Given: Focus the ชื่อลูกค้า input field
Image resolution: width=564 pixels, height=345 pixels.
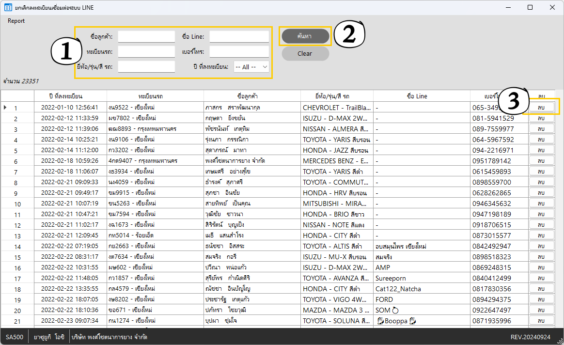Looking at the screenshot, I should point(146,37).
